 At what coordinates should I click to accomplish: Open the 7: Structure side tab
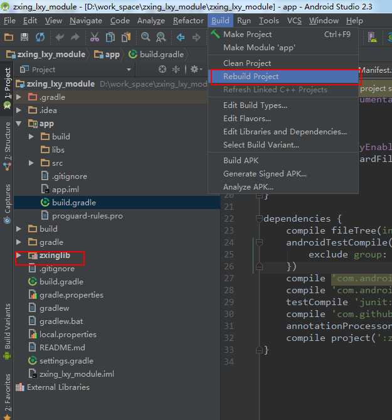(7, 145)
